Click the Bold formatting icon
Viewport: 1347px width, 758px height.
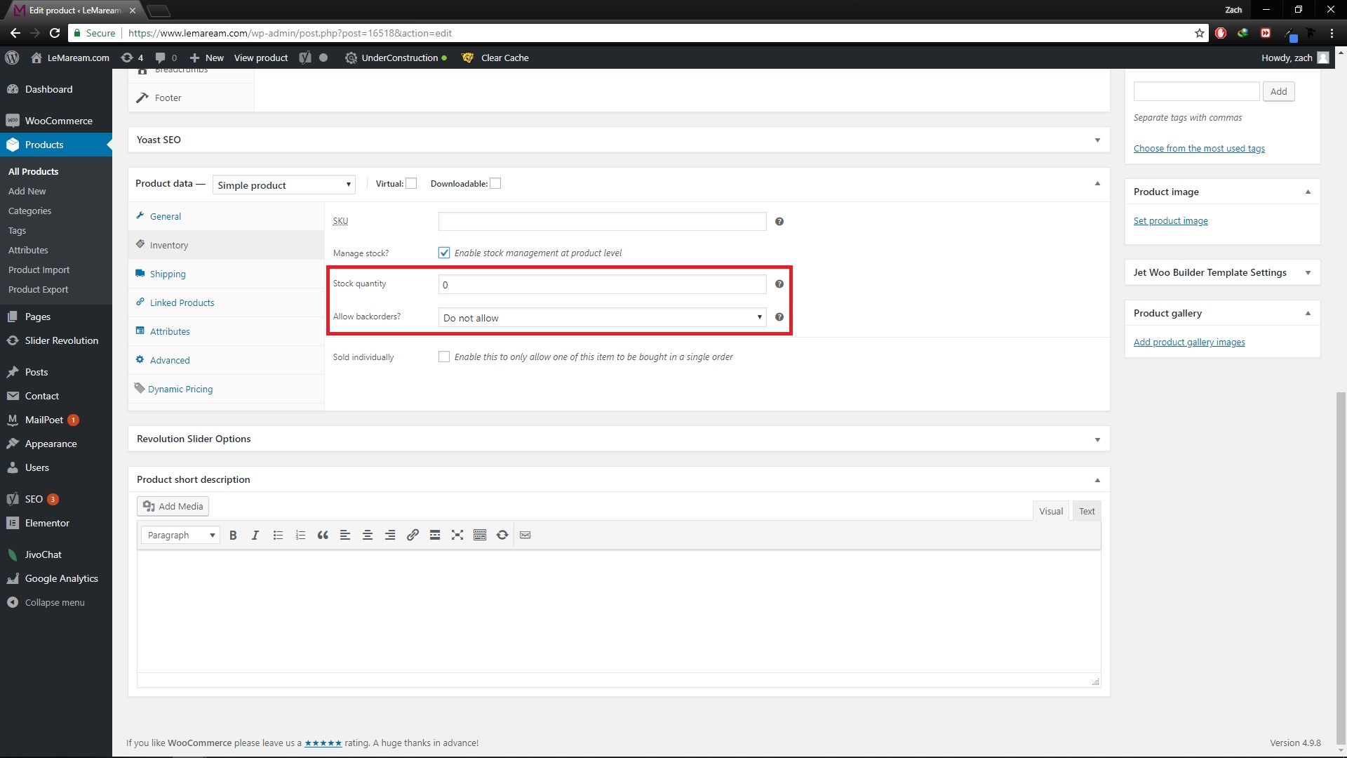point(233,536)
